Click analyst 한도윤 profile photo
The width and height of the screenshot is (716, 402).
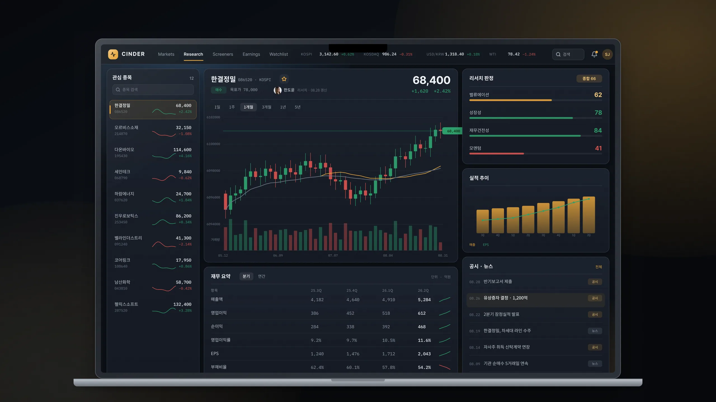click(277, 90)
